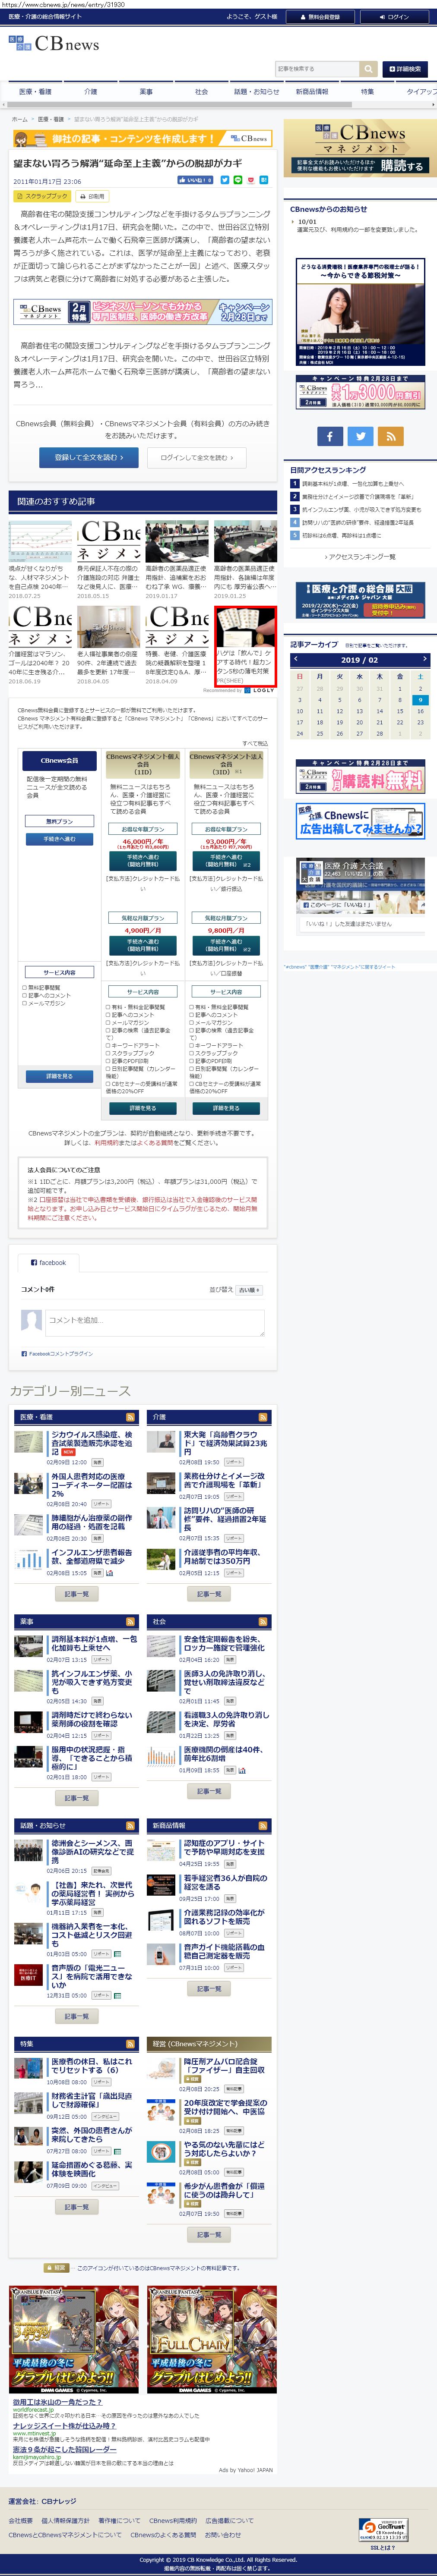Image resolution: width=437 pixels, height=2576 pixels.
Task: Click the article search input field
Action: (316, 69)
